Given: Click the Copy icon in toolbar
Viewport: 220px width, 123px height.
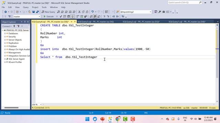Looking at the screenshot, I should [x=83, y=12].
